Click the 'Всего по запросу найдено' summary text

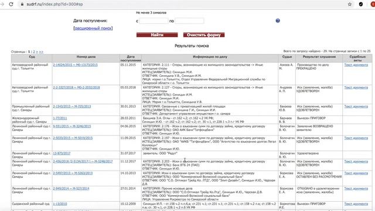pyautogui.click(x=327, y=51)
